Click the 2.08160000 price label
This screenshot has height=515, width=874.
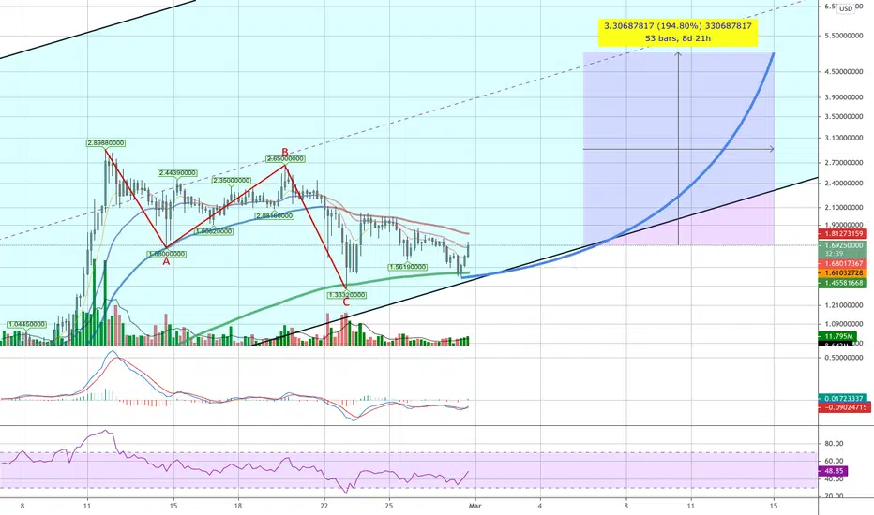pyautogui.click(x=274, y=216)
